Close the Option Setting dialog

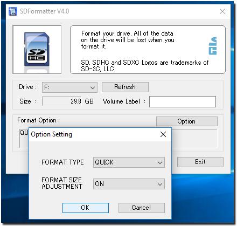coord(163,134)
